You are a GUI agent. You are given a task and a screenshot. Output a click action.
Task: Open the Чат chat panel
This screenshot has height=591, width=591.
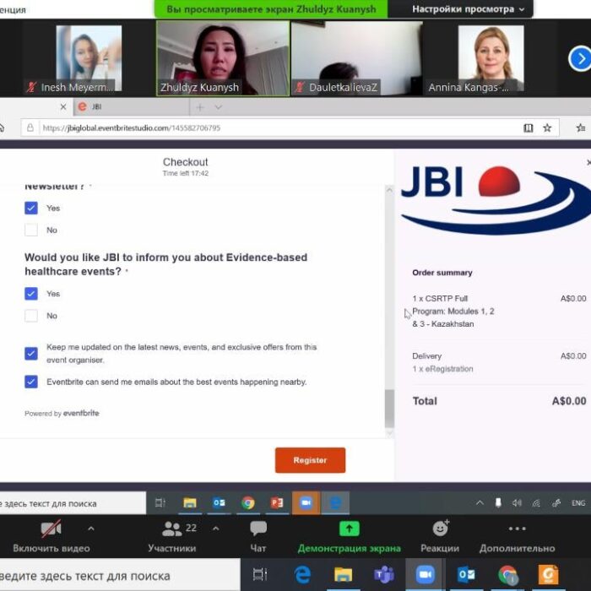[x=258, y=530]
